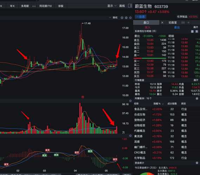Viewport: 200px width, 175px height.
Task: Open the 化学制品 sector link
Action: pos(182,17)
